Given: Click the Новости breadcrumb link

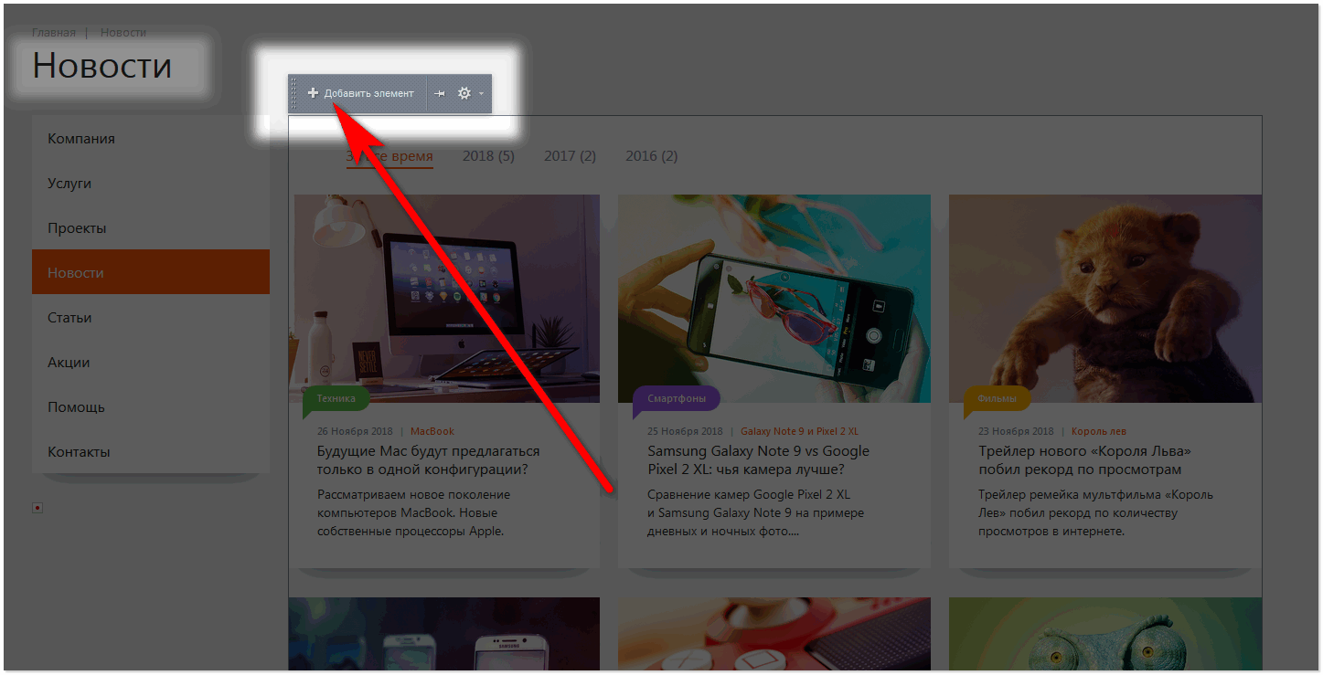Looking at the screenshot, I should tap(123, 32).
